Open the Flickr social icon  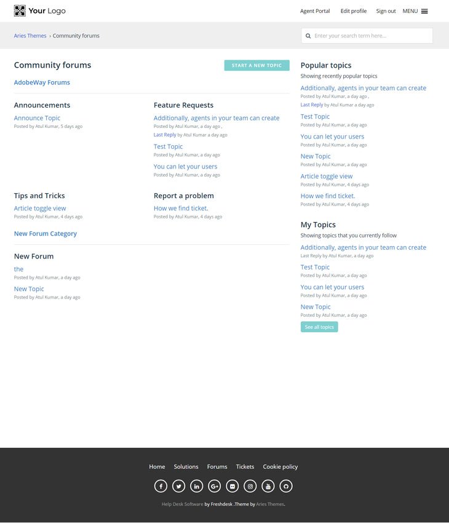point(232,486)
